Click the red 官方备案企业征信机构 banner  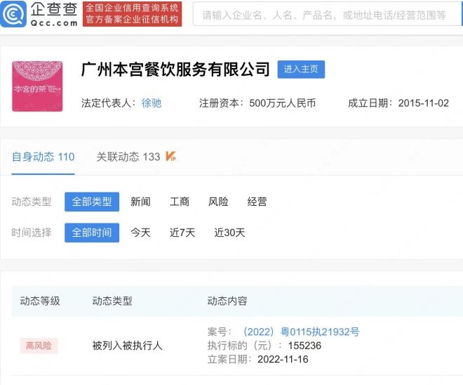point(132,20)
